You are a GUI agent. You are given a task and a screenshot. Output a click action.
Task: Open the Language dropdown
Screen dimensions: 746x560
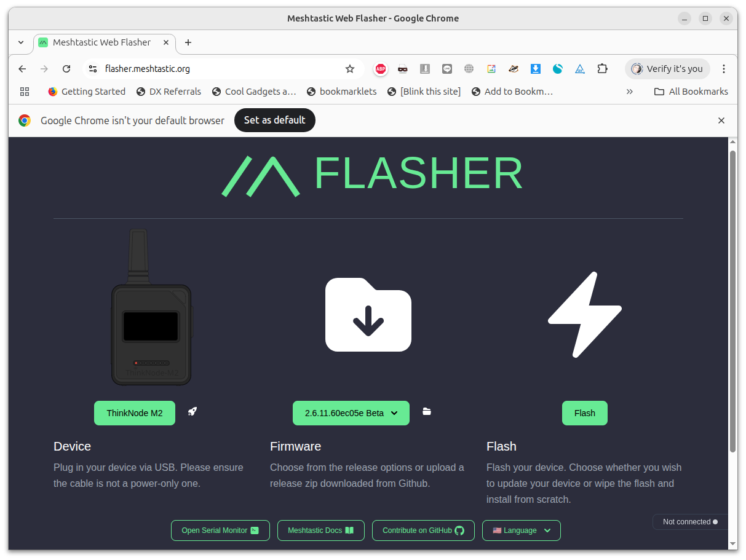[x=522, y=530]
